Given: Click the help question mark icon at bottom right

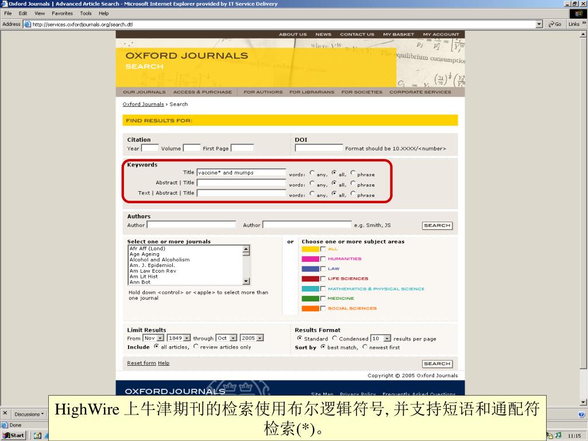Looking at the screenshot, I should coord(581,415).
